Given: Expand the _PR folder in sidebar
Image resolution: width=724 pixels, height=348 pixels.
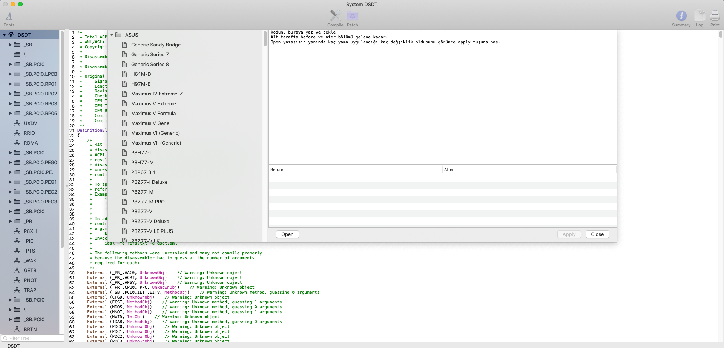Looking at the screenshot, I should point(11,222).
